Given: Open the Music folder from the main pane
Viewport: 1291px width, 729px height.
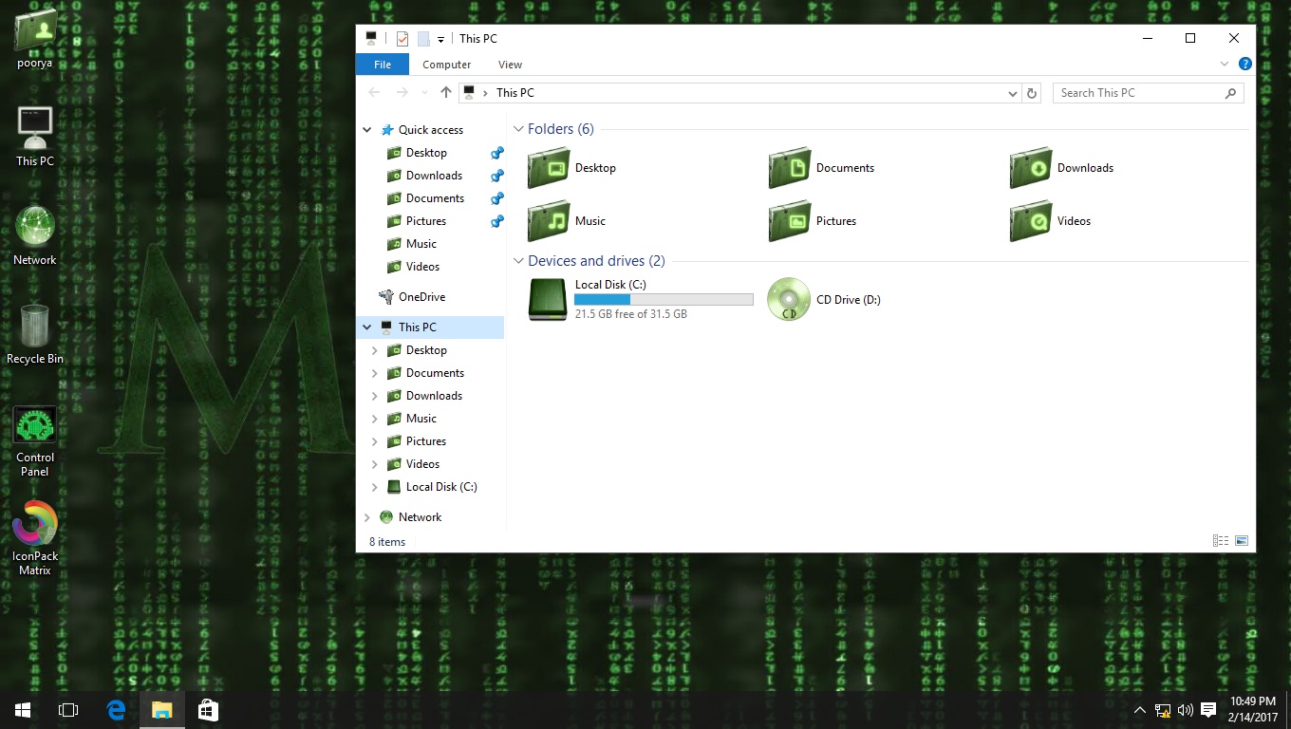Looking at the screenshot, I should [x=590, y=221].
